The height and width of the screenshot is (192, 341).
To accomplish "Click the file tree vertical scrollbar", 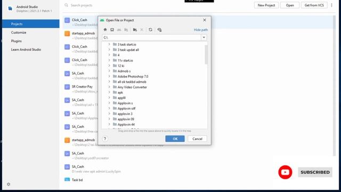I will [x=206, y=55].
